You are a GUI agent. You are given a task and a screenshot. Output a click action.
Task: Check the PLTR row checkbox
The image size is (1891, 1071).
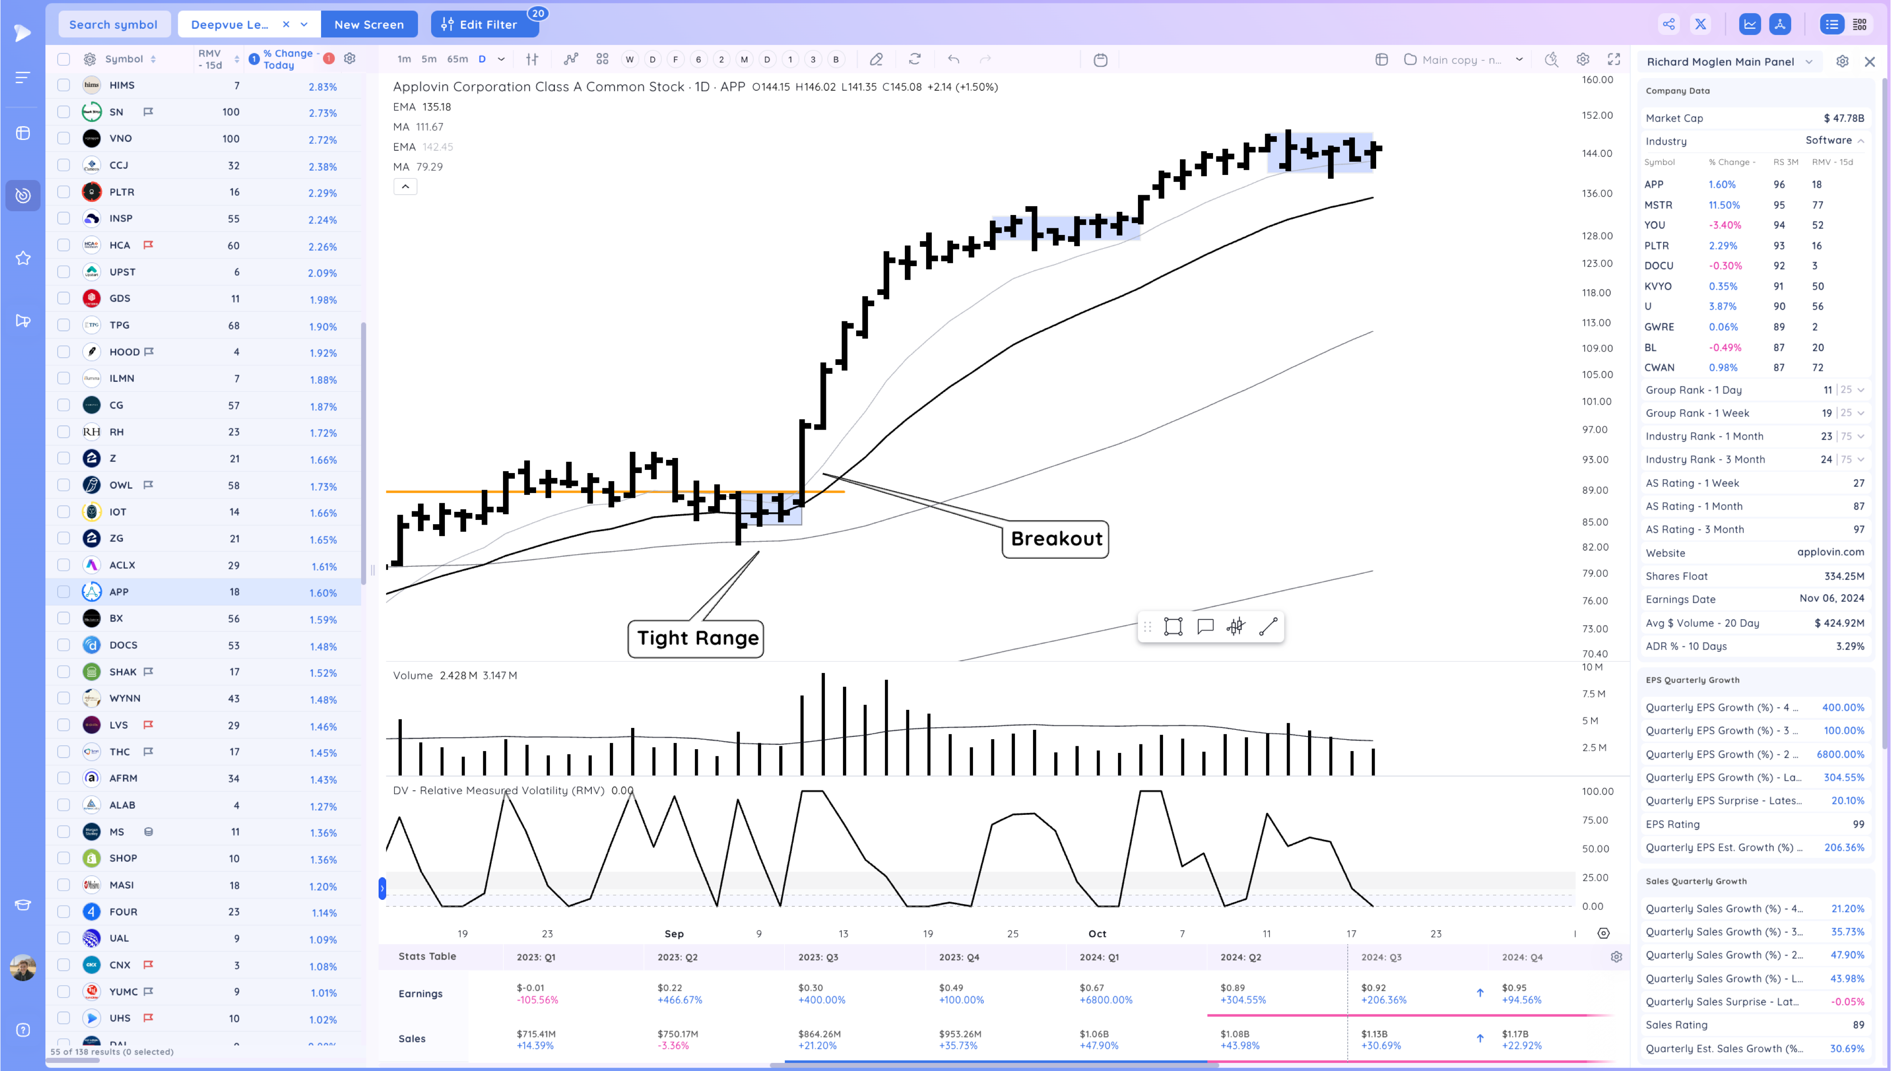point(64,192)
